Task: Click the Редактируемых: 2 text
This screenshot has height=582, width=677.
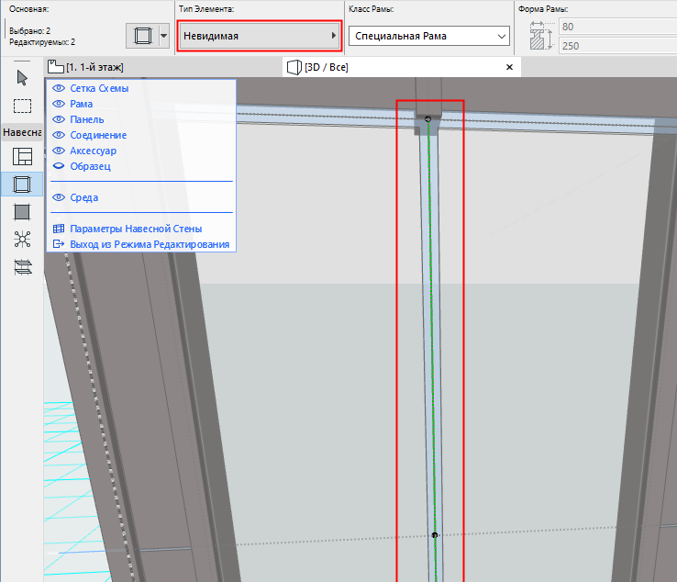Action: coord(42,42)
